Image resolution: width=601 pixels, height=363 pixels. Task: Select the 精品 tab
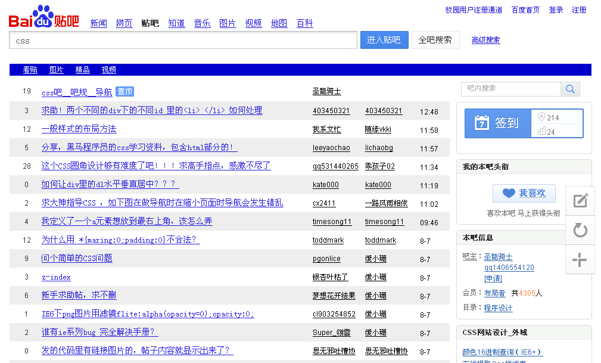(x=82, y=70)
